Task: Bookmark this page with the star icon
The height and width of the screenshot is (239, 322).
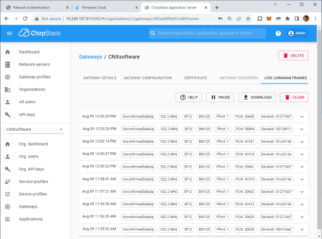Action: (x=248, y=18)
